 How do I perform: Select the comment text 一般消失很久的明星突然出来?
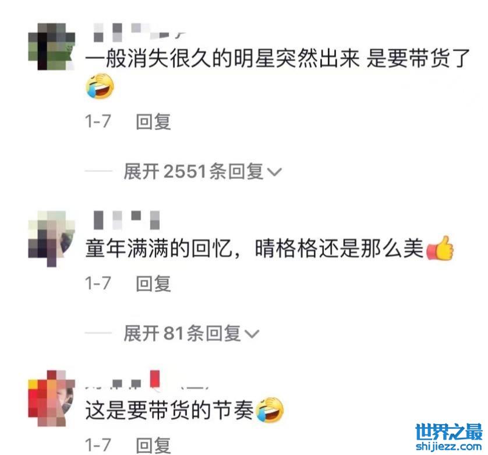click(x=222, y=58)
